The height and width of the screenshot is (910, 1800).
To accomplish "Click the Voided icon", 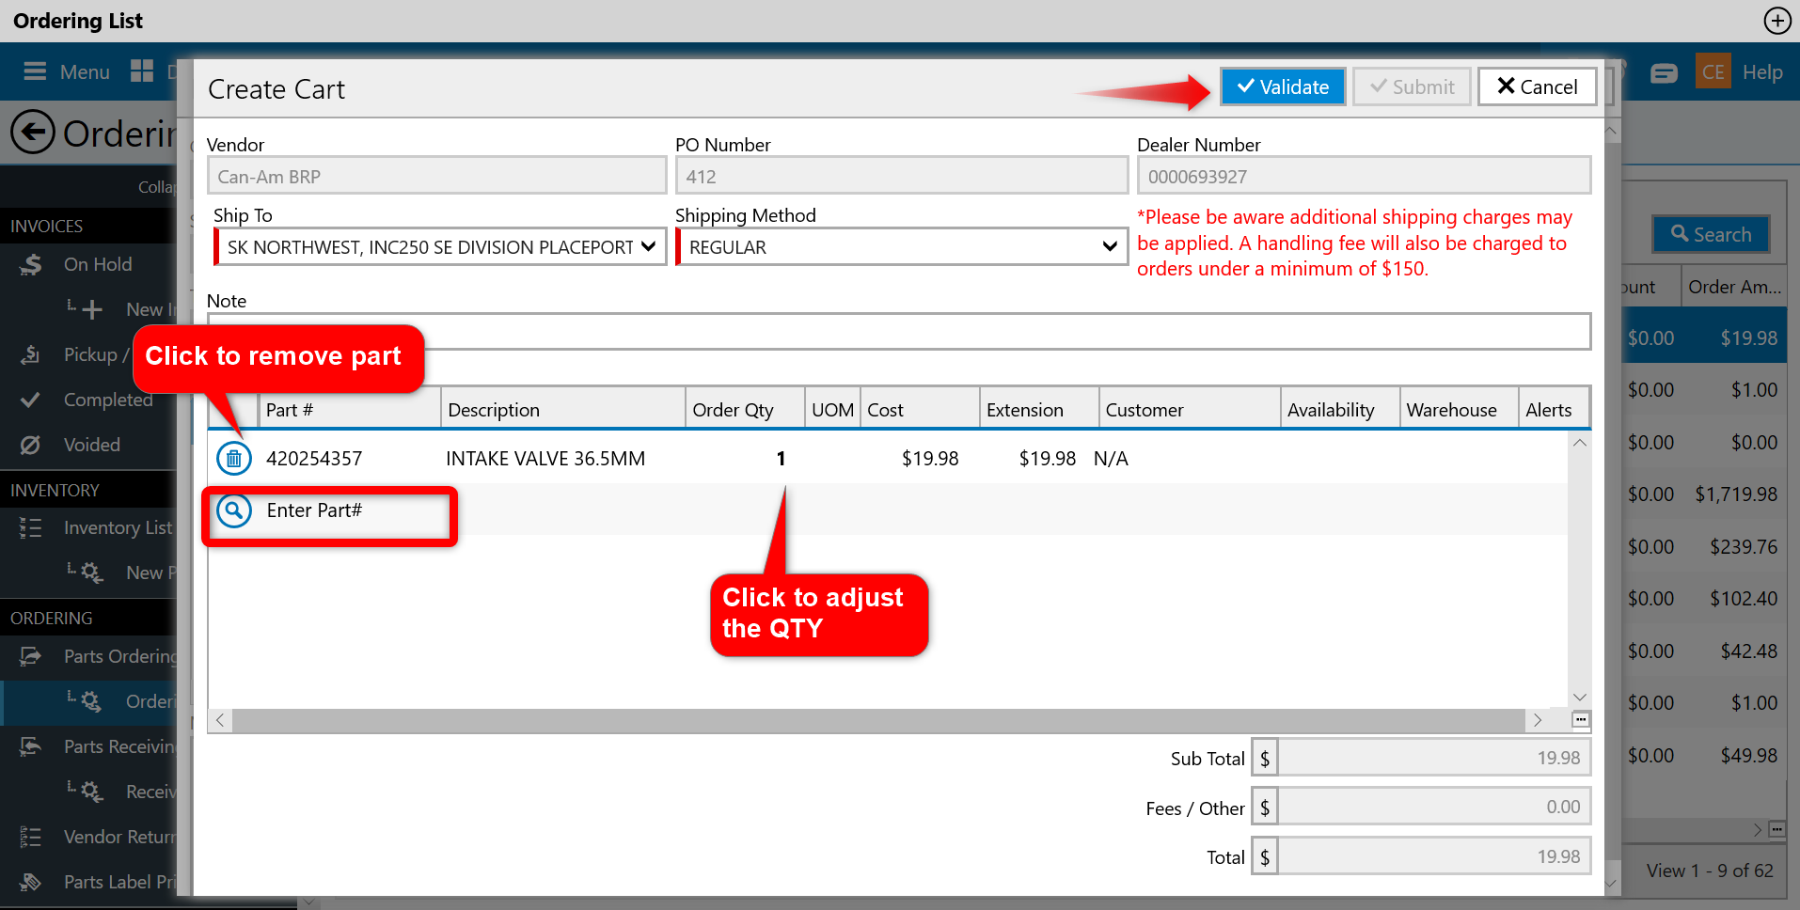I will 30,445.
